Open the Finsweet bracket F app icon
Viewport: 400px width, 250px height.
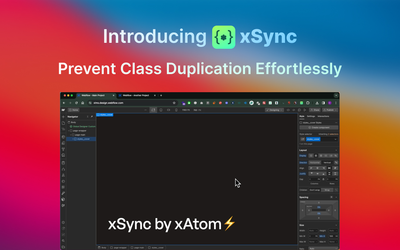point(63,205)
